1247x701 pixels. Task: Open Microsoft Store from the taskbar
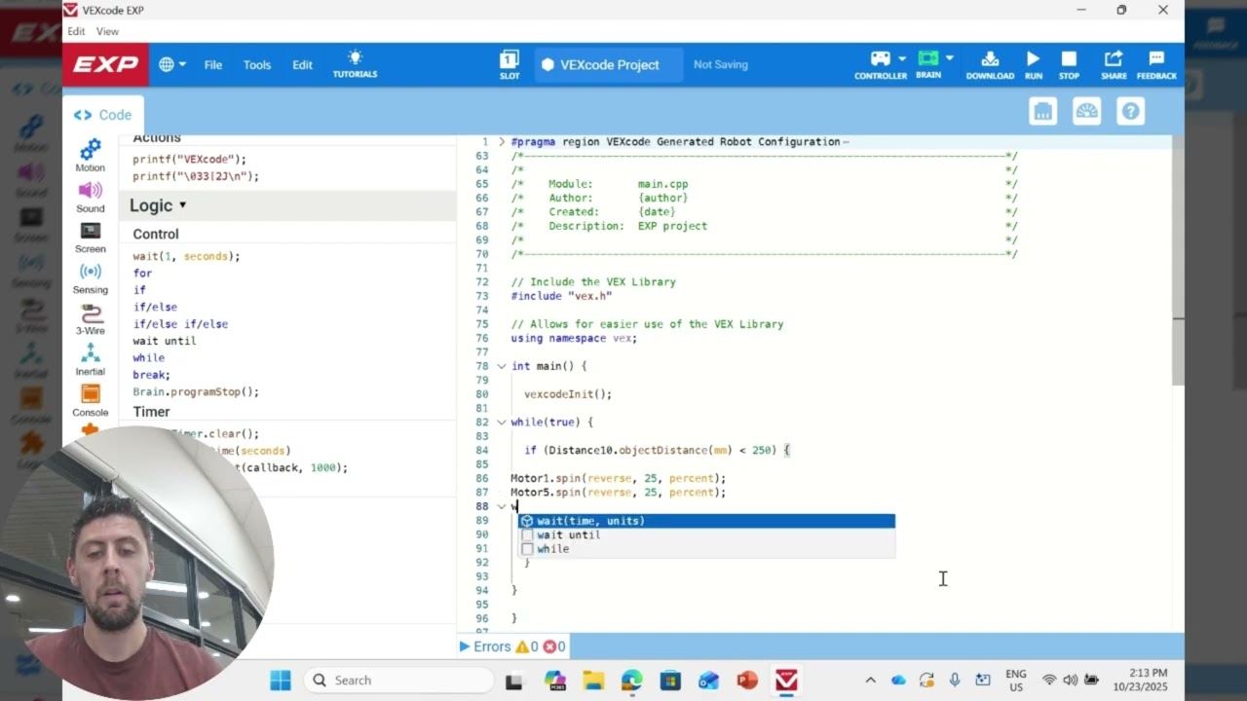[670, 680]
